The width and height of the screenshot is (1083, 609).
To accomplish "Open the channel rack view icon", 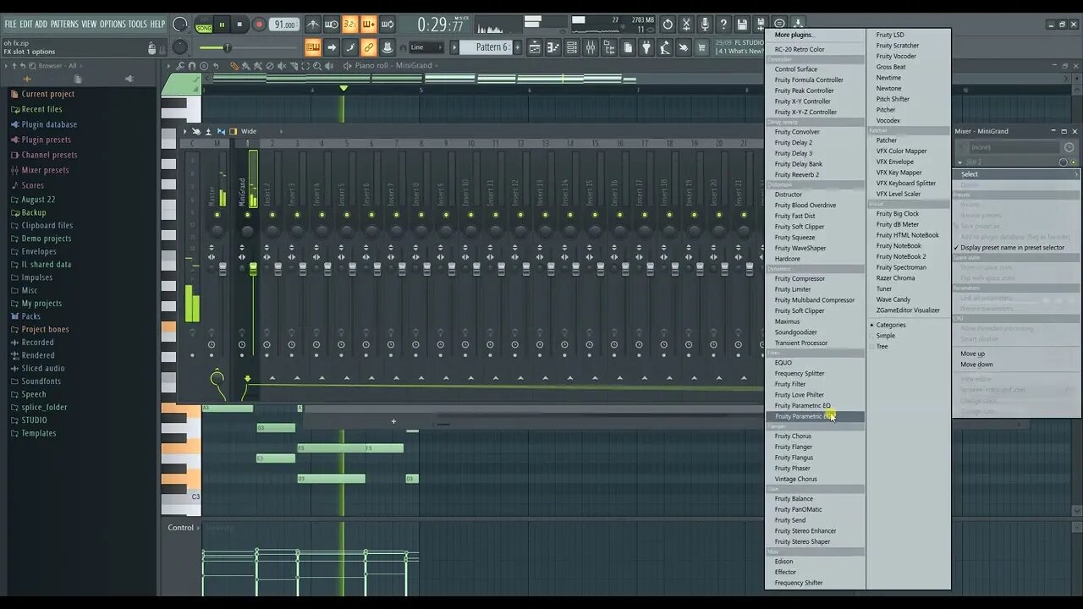I will (571, 47).
